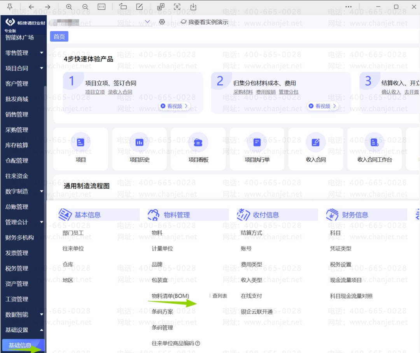Click the 收付信息 section icon

click(243, 214)
